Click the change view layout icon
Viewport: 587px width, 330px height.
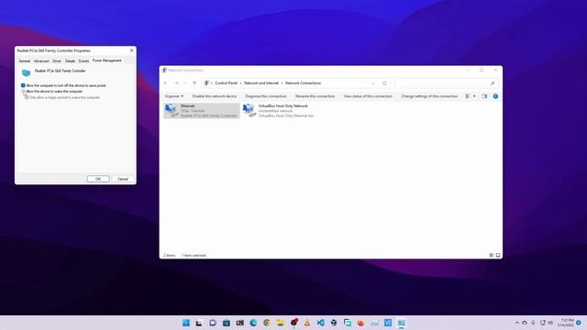pos(468,96)
